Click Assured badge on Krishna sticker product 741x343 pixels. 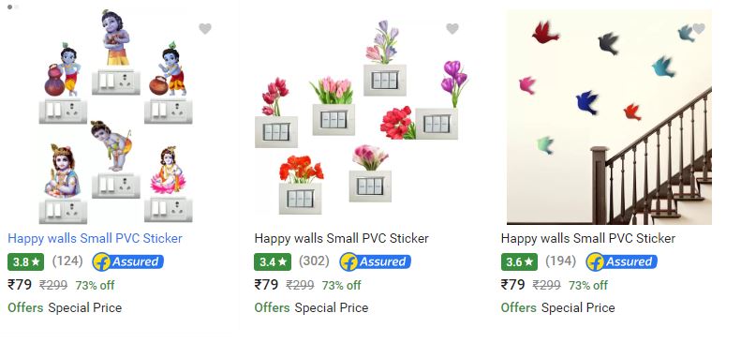pos(128,261)
